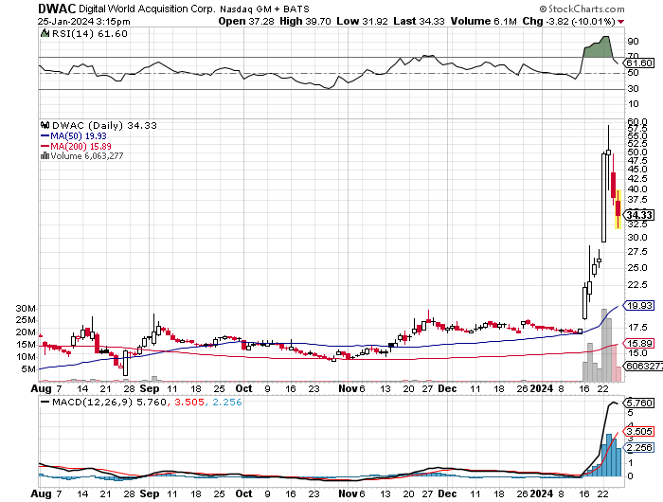
Task: Click the Low 31.92 value
Action: click(362, 21)
